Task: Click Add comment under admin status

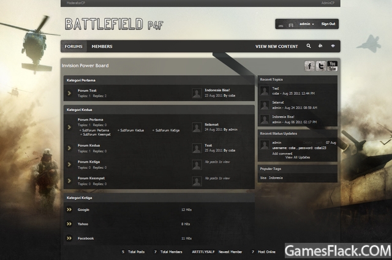Action: [x=282, y=154]
